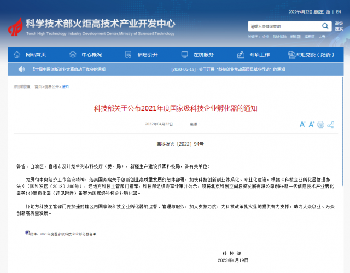Click the publish date 2022年04月22日
Image resolution: width=350 pixels, height=273 pixels.
(x=159, y=124)
